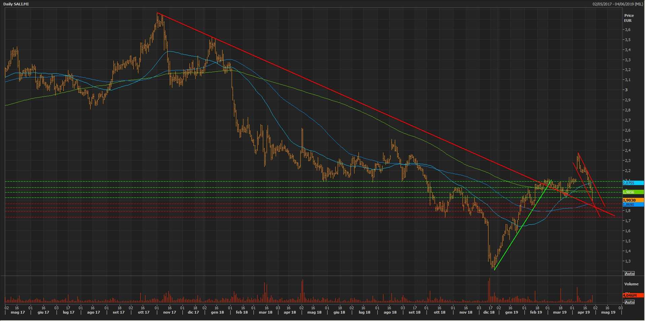Viewport: 645px width, 321px height.
Task: Select the cyan 2,0755 price tag
Action: pos(633,183)
